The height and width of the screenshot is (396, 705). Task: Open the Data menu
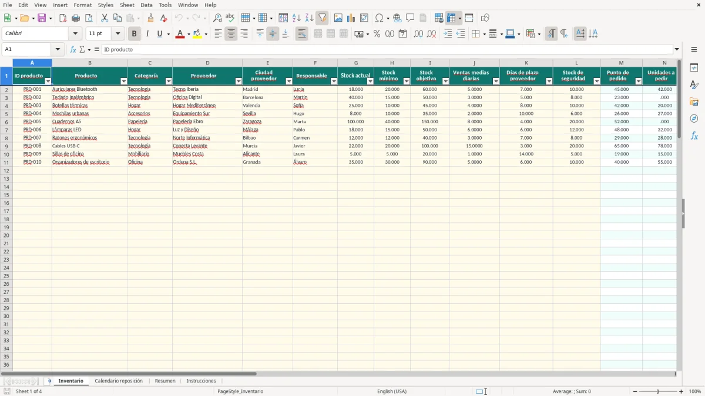click(x=146, y=5)
